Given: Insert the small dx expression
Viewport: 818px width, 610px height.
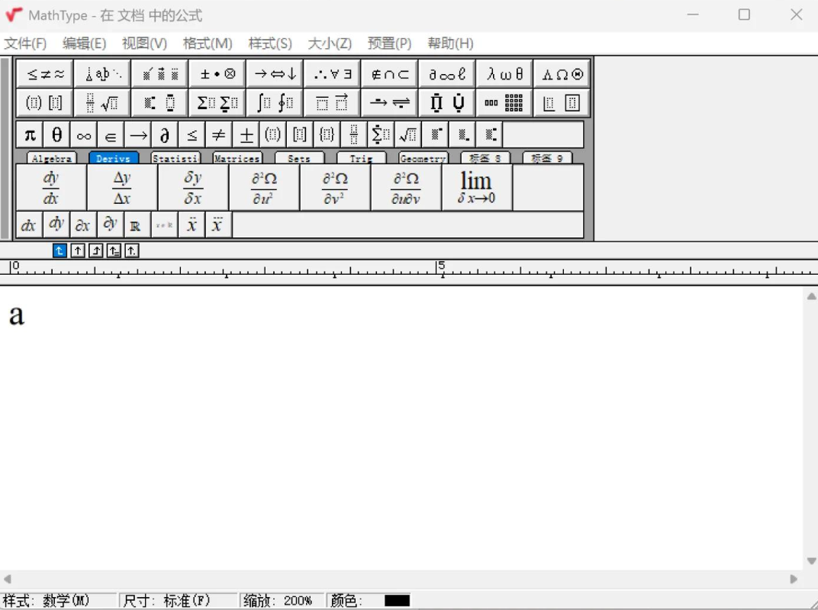Looking at the screenshot, I should 29,225.
